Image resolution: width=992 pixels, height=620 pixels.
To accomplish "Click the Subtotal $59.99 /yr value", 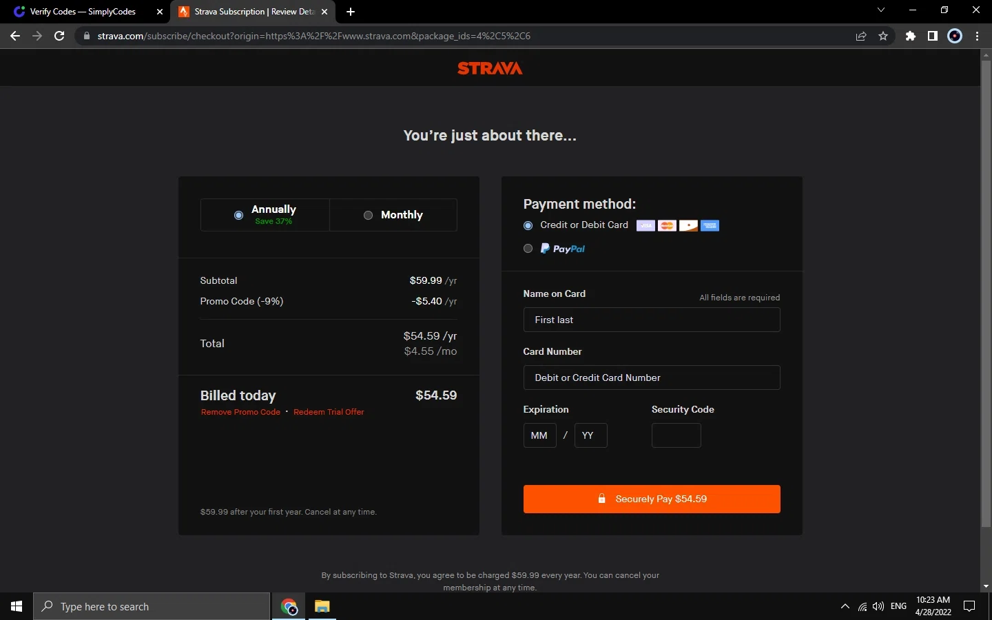I will click(x=433, y=280).
